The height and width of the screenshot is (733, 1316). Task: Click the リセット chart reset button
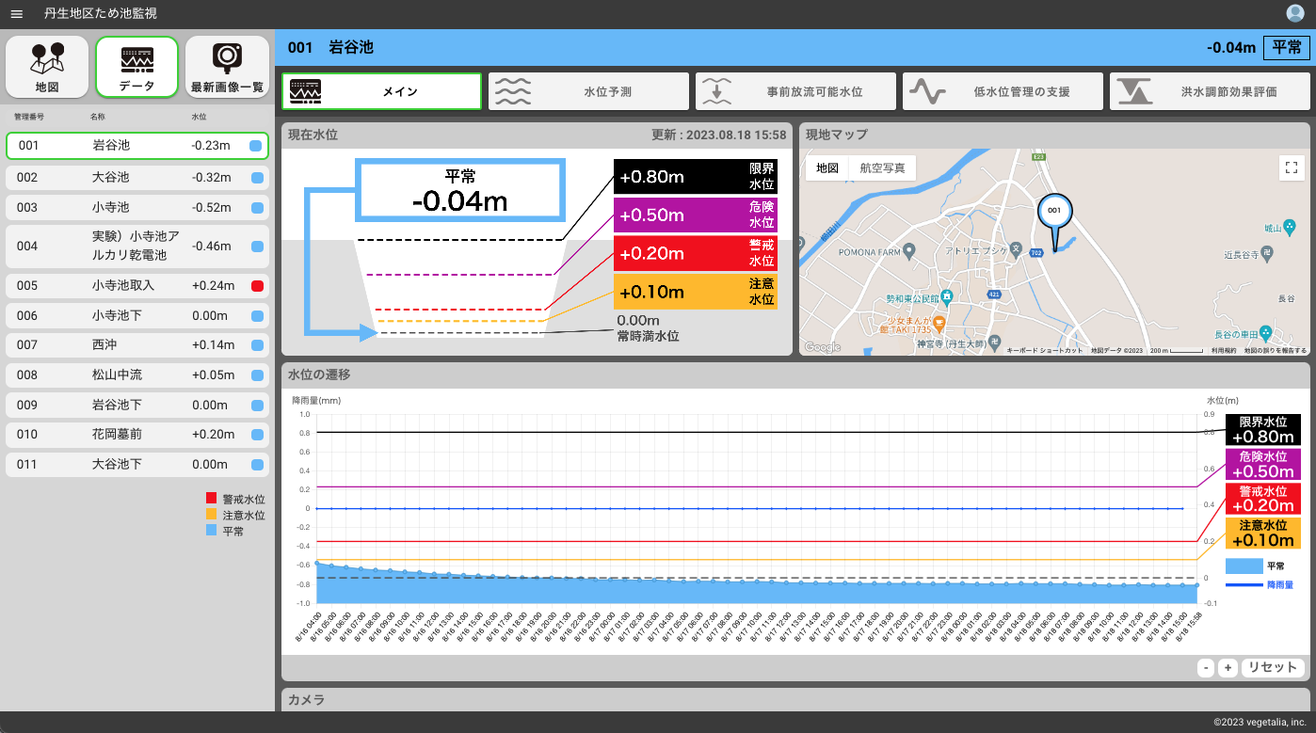tap(1273, 667)
